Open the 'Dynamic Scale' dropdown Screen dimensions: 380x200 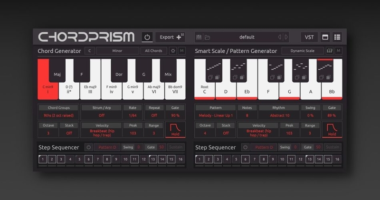pyautogui.click(x=303, y=51)
